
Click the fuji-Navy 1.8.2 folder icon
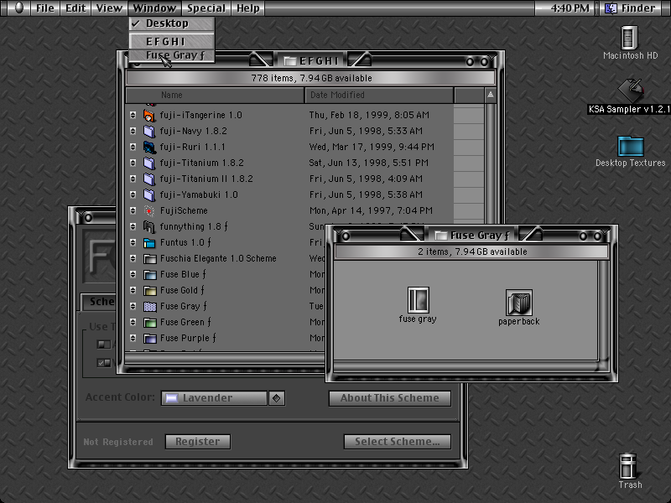pyautogui.click(x=149, y=131)
